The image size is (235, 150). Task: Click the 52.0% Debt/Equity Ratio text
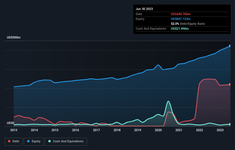[x=188, y=24]
